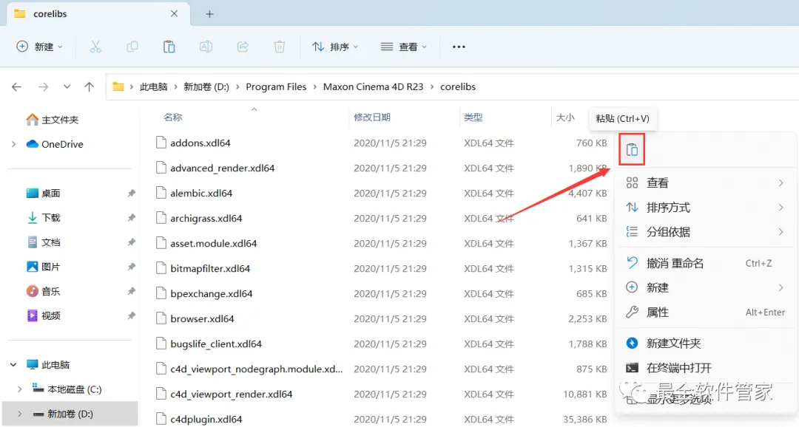
Task: Expand 新加卷 (D:) tree node
Action: click(20, 414)
